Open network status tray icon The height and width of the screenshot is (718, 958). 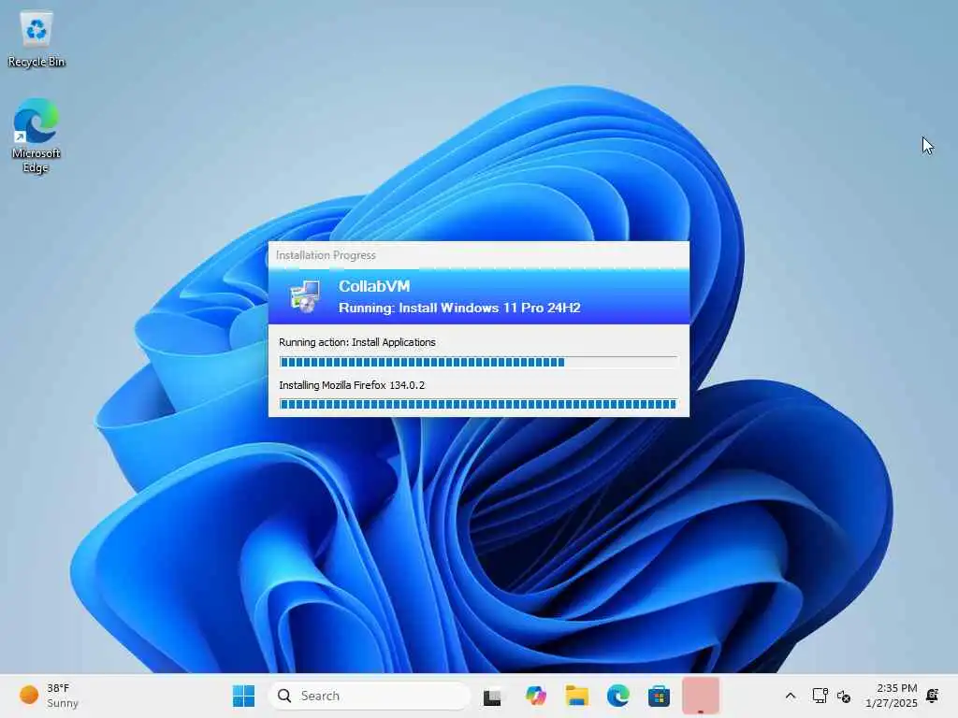tap(820, 696)
